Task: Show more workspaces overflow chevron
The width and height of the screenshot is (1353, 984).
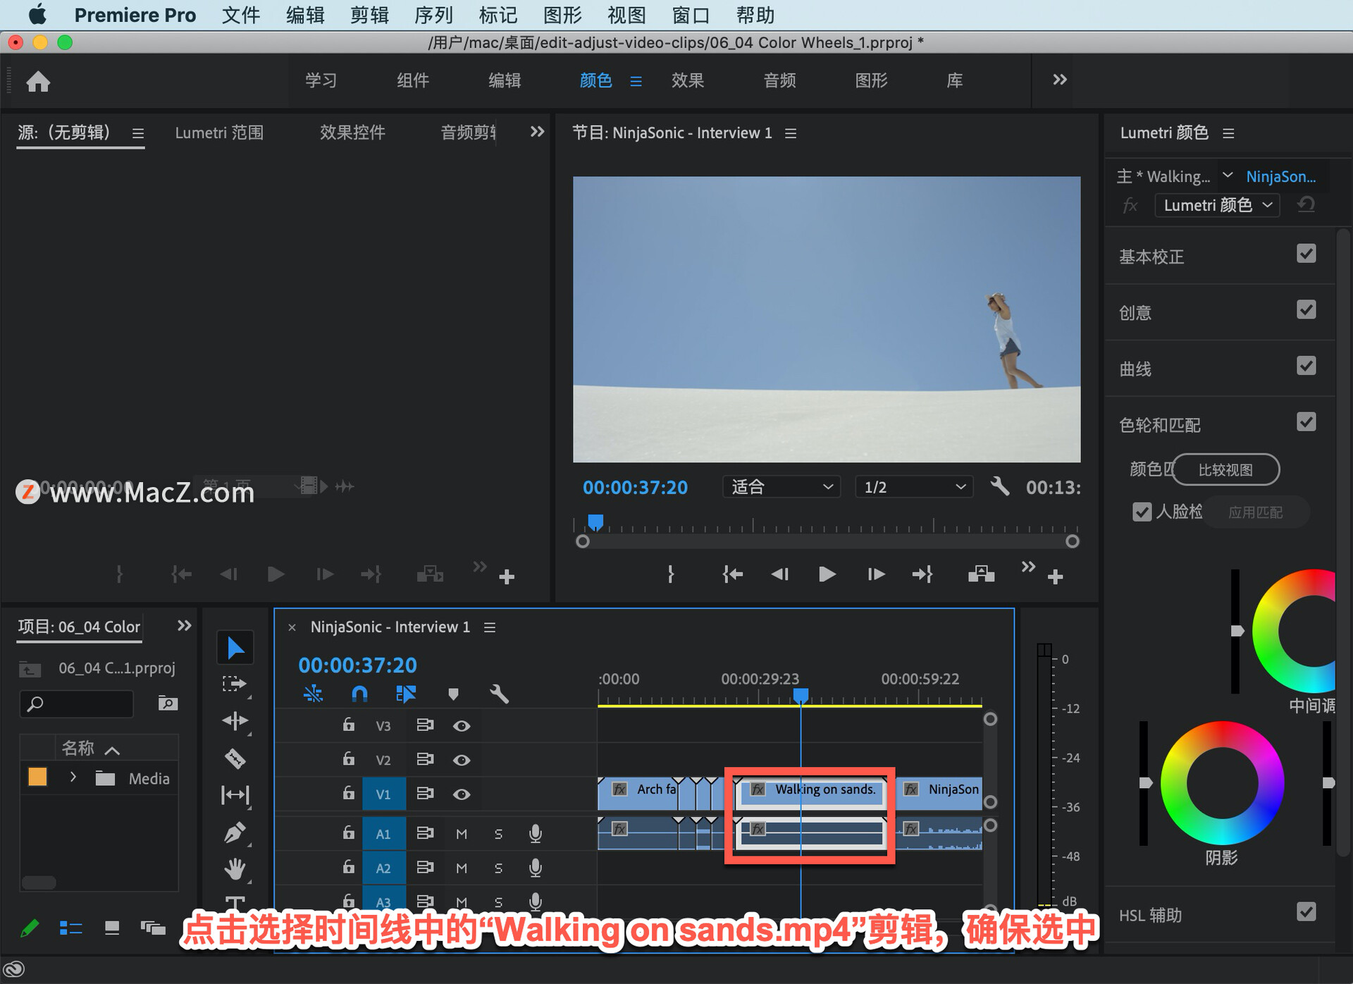Action: [x=1059, y=80]
